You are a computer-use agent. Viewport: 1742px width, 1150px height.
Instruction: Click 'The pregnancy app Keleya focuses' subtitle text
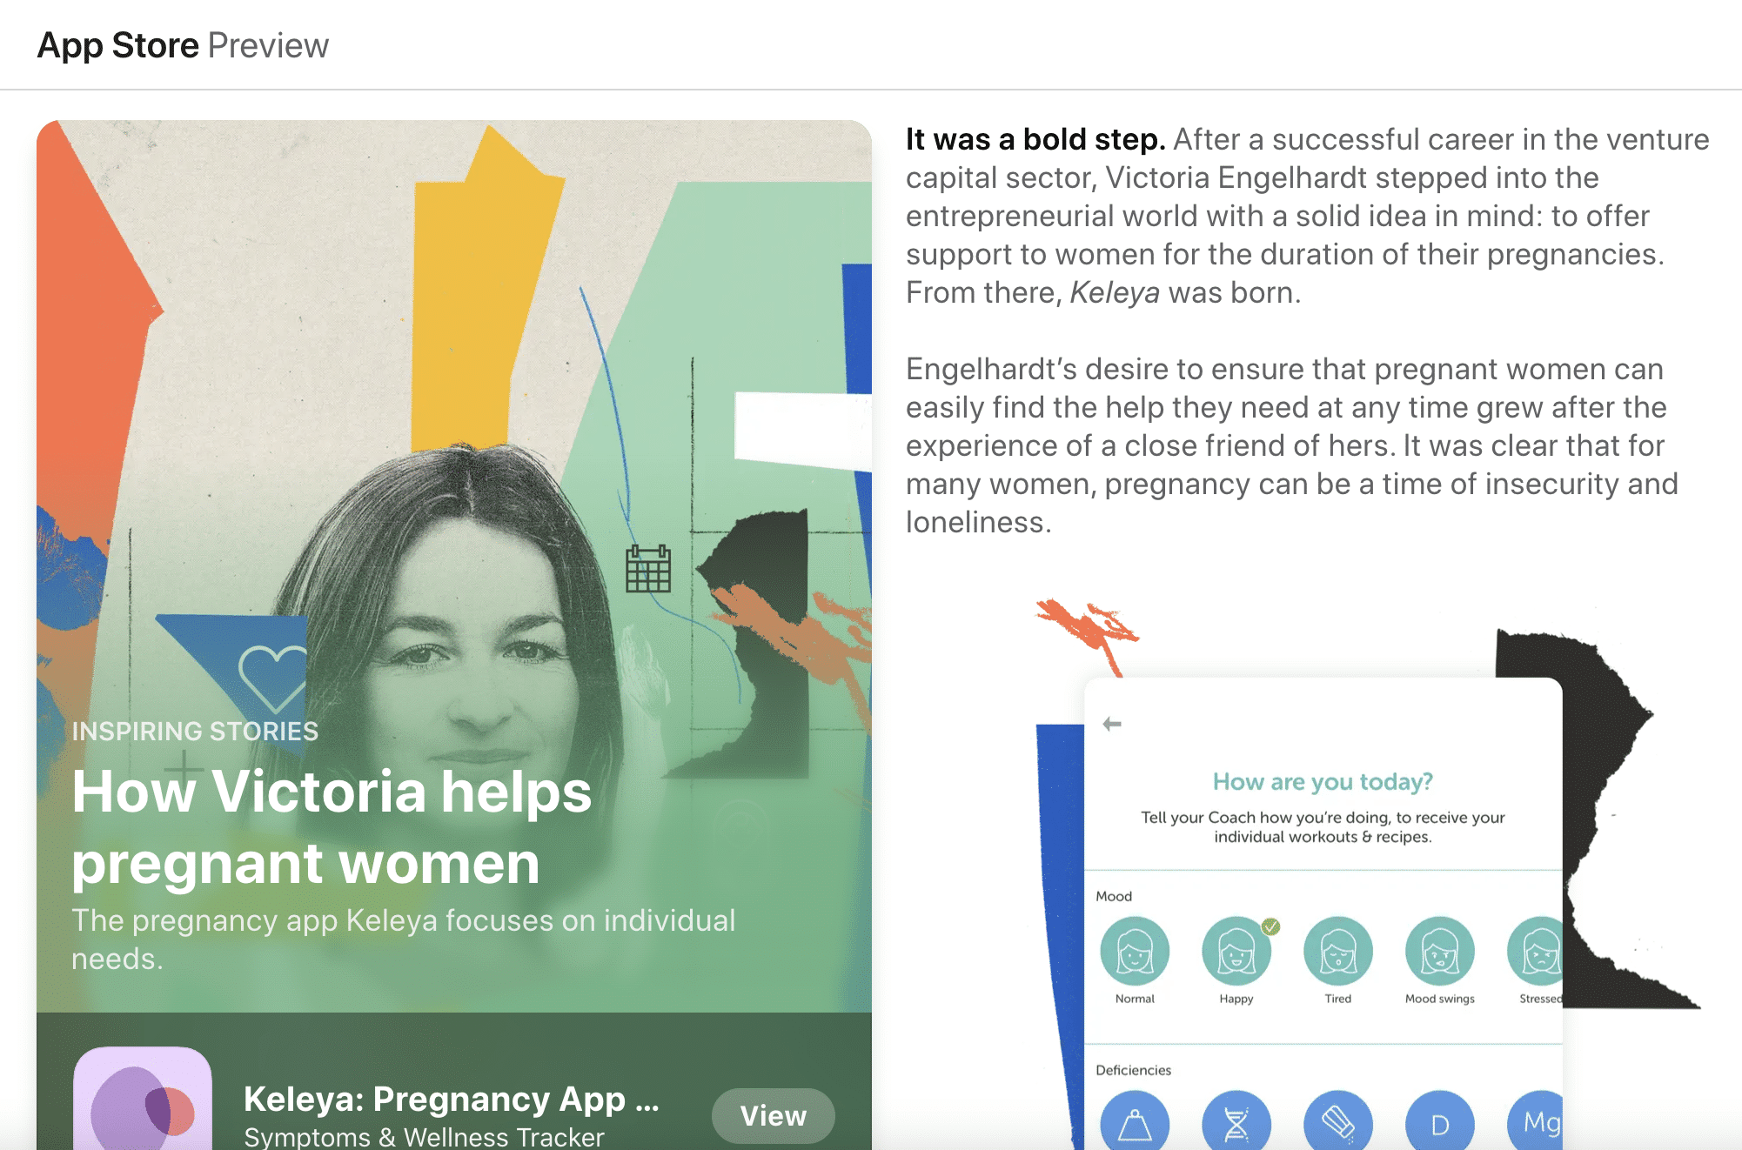pyautogui.click(x=403, y=939)
